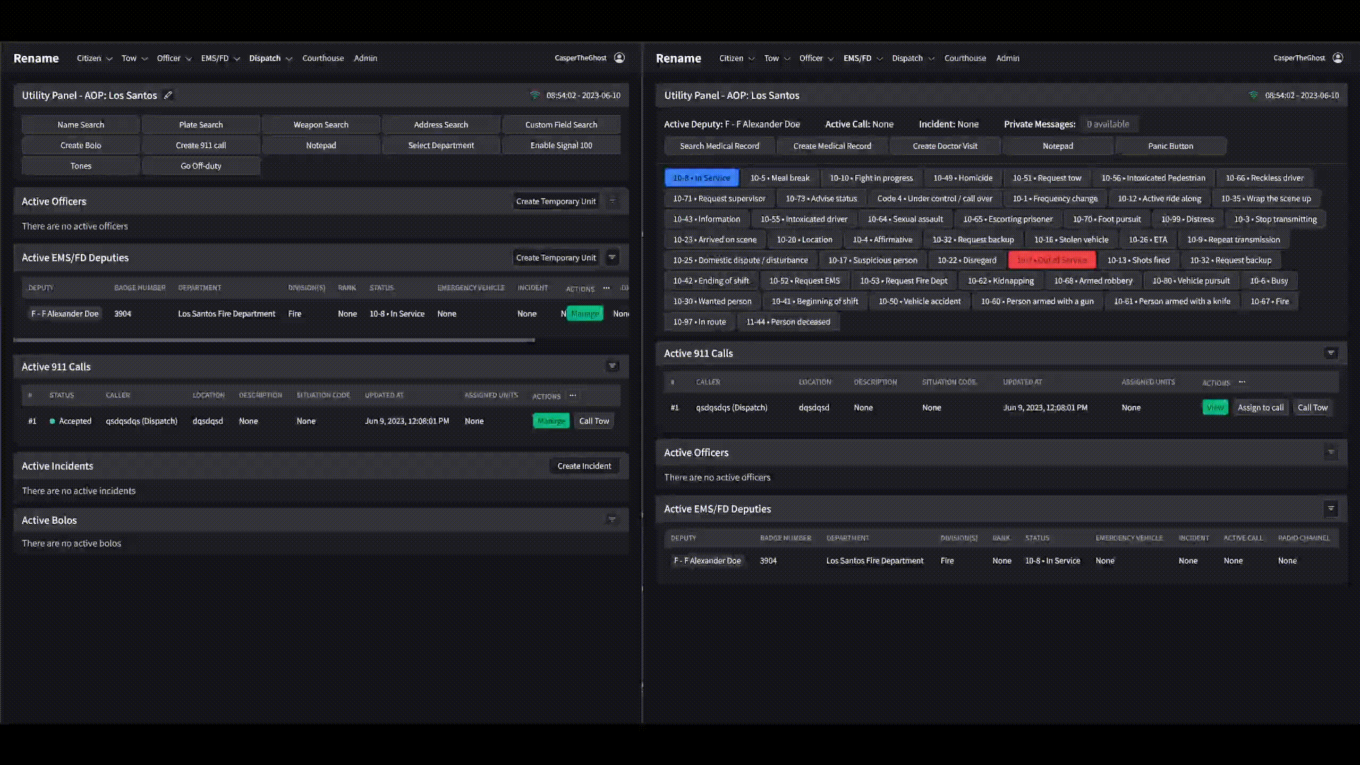Image resolution: width=1360 pixels, height=765 pixels.
Task: Click the filter icon in dispatch Active 911 Calls
Action: click(x=612, y=366)
